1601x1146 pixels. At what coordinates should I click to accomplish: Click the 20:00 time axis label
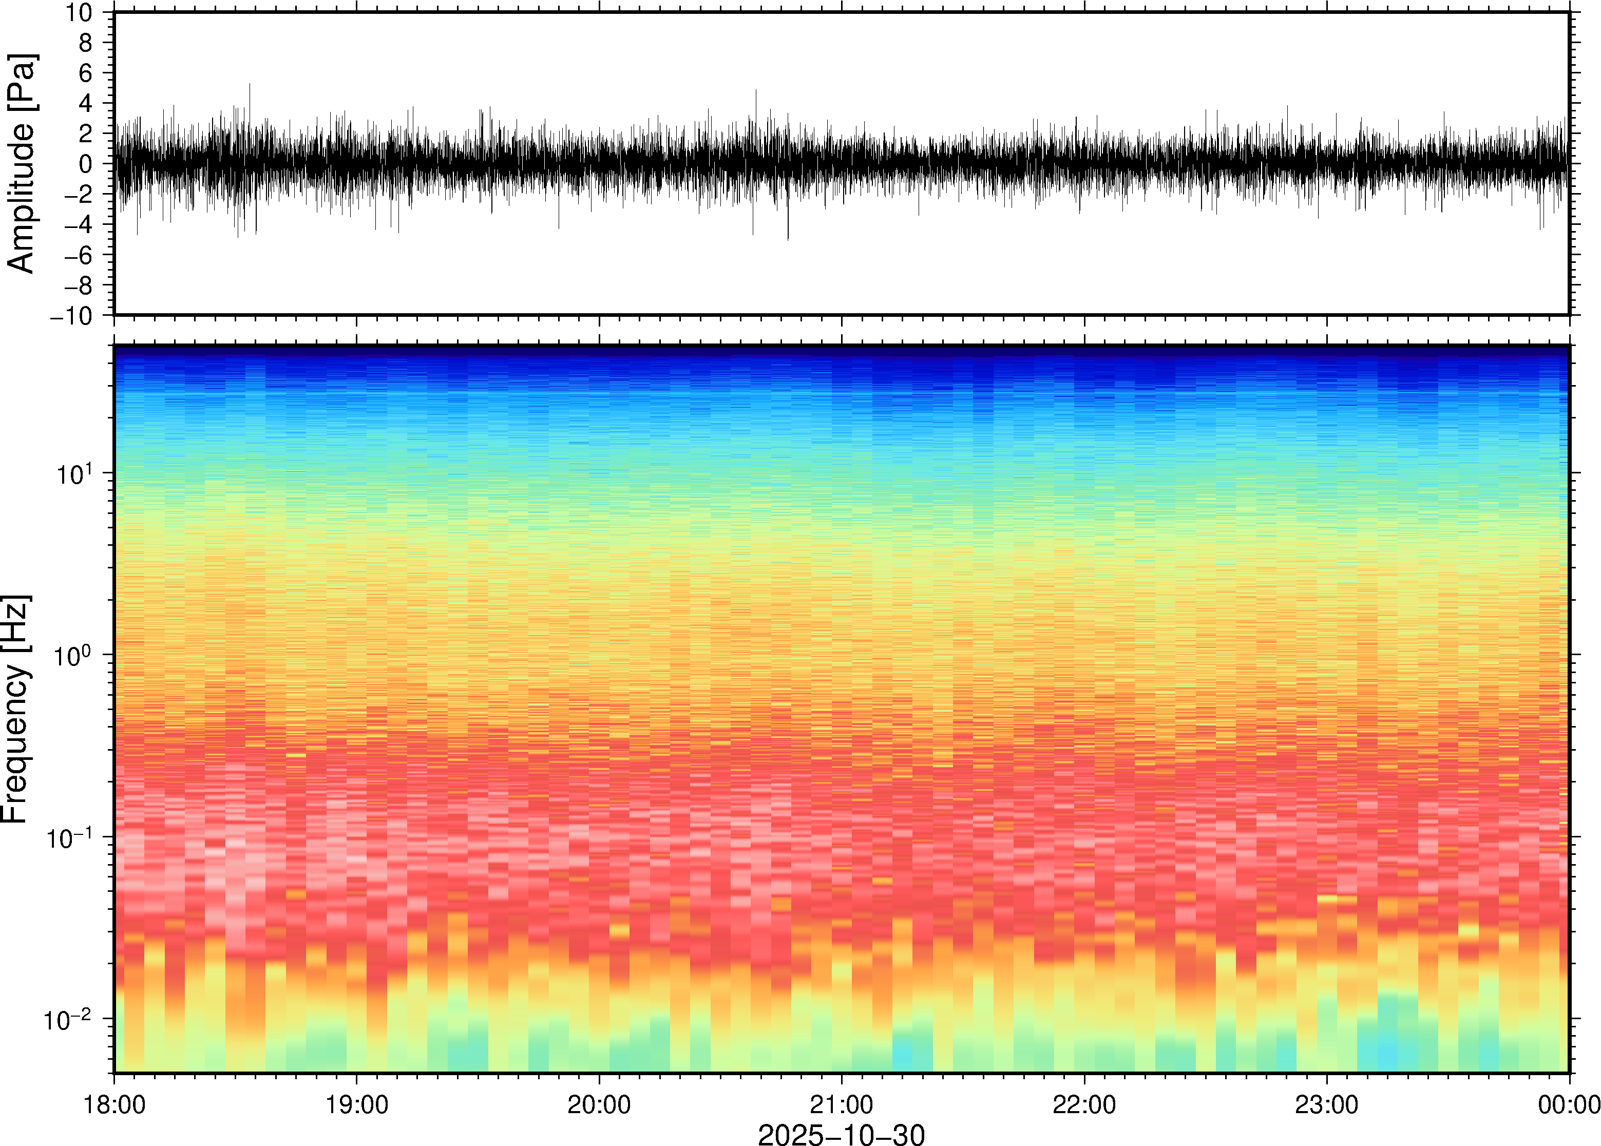[x=599, y=1104]
